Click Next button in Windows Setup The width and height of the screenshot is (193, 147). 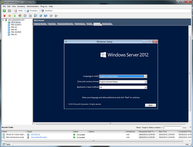[x=151, y=105]
